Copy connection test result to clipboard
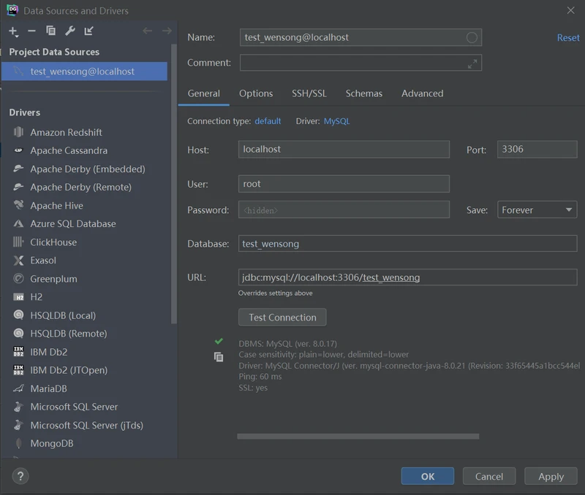Image resolution: width=585 pixels, height=495 pixels. tap(219, 357)
